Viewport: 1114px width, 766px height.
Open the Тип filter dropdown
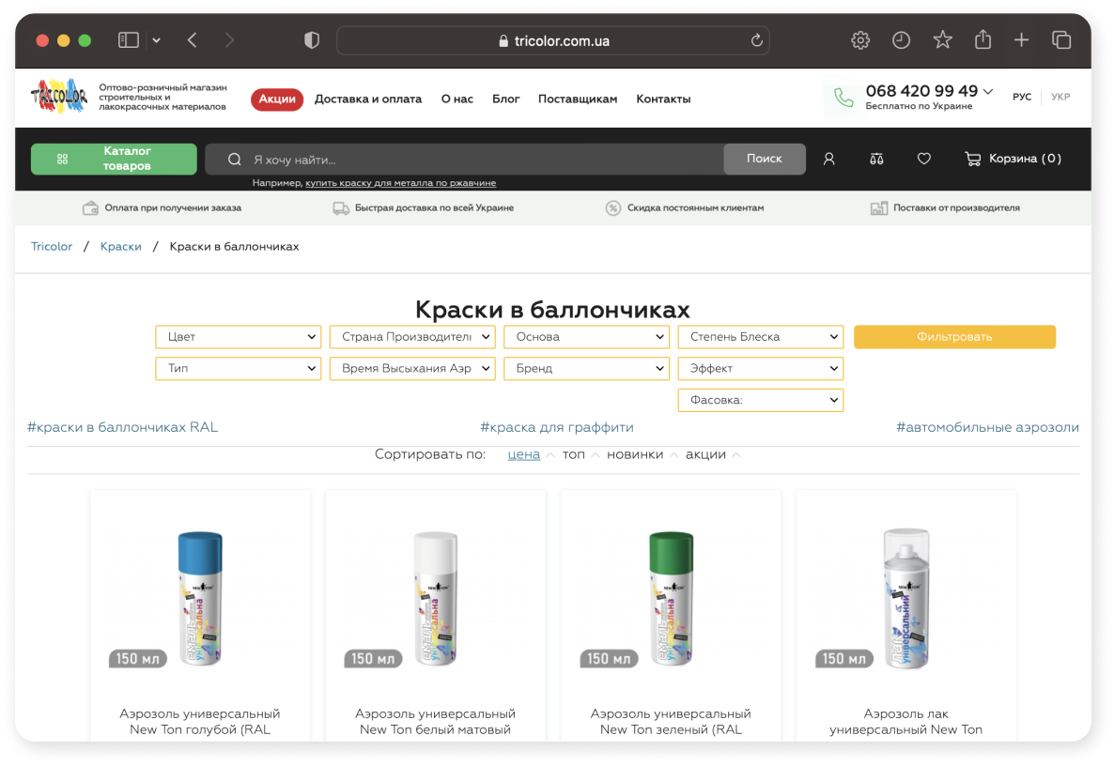(x=238, y=368)
